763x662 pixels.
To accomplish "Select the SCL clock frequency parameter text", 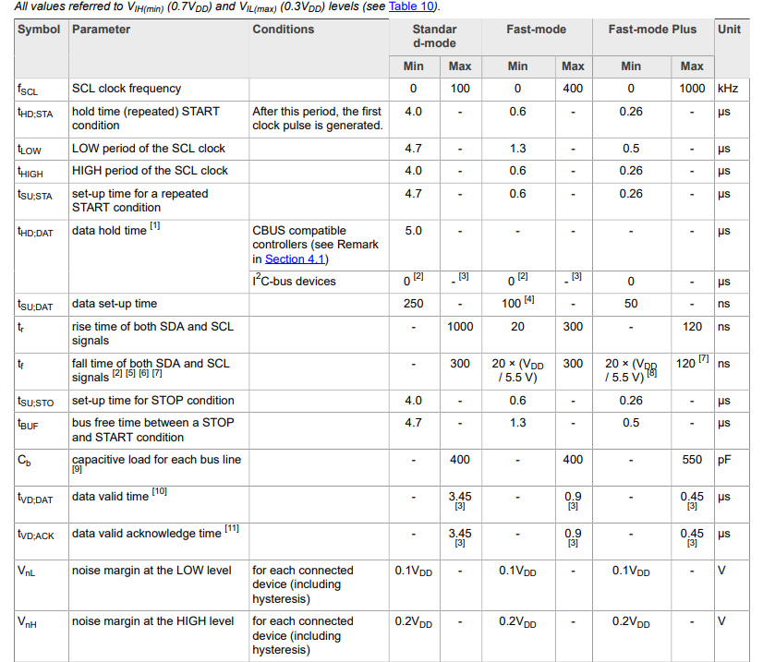I will (x=127, y=89).
